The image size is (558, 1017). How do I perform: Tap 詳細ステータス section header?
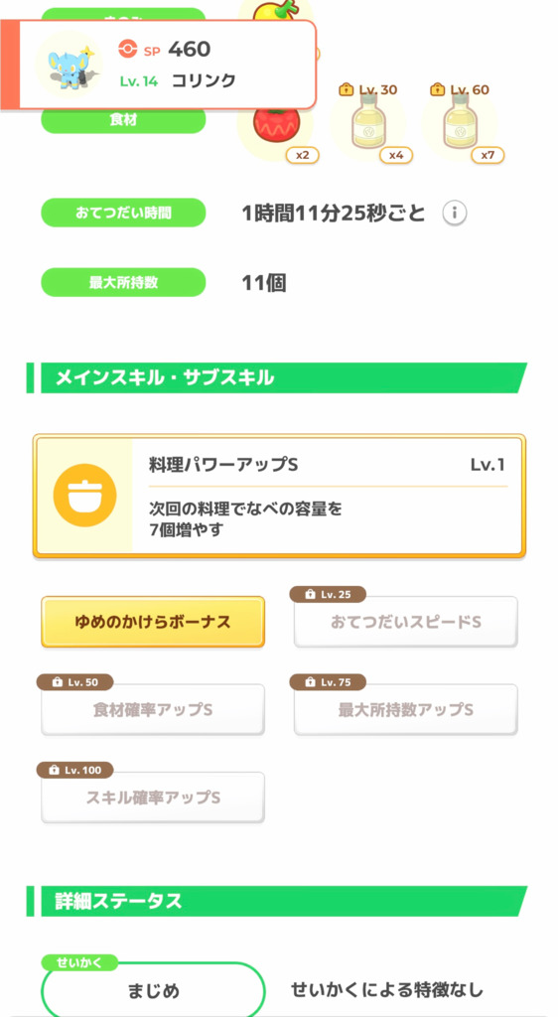pyautogui.click(x=277, y=901)
